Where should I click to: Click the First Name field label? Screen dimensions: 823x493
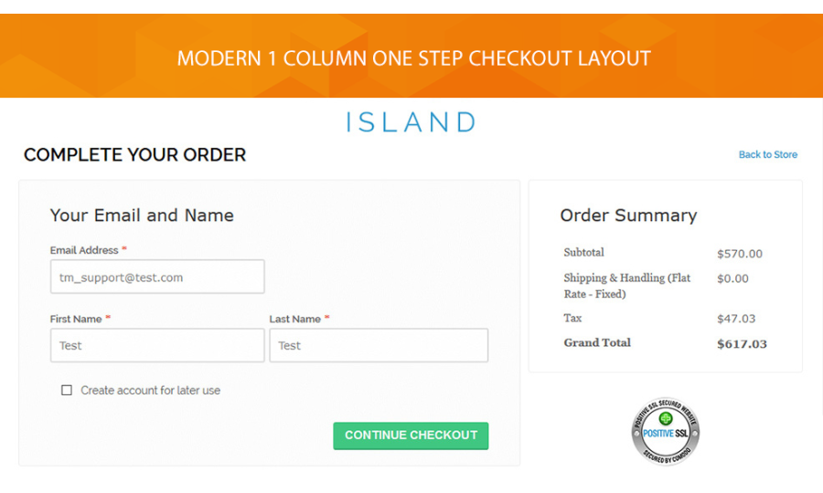[76, 319]
